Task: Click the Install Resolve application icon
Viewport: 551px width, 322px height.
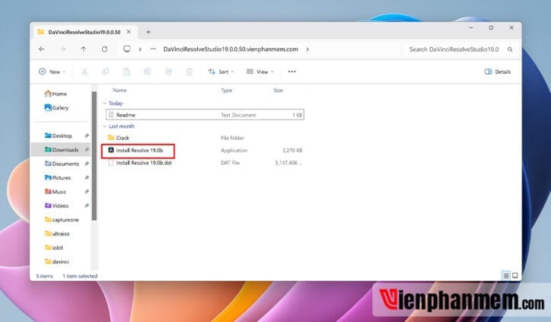Action: pos(111,150)
